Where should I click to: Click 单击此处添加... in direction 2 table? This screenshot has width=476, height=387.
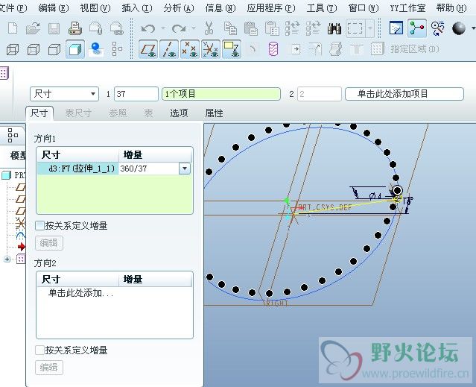(80, 293)
